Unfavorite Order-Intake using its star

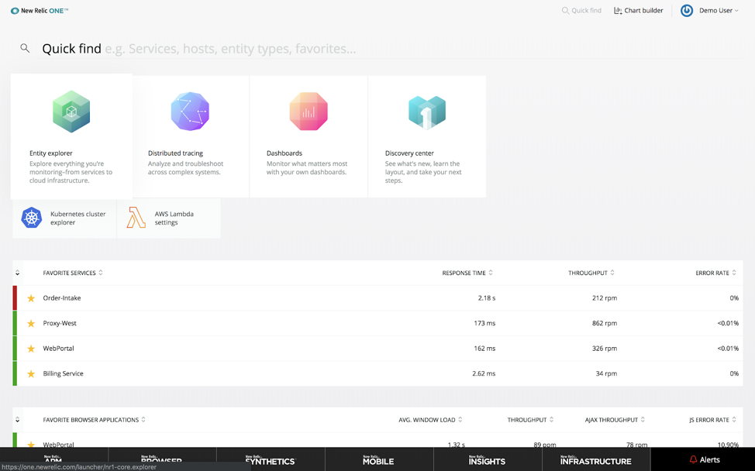click(x=31, y=298)
